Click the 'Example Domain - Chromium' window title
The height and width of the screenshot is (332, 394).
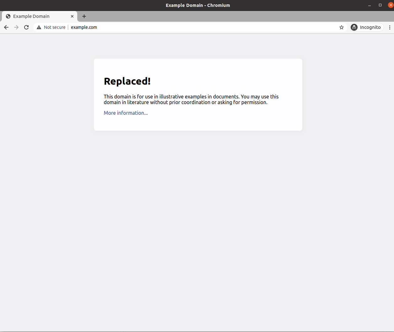[198, 5]
